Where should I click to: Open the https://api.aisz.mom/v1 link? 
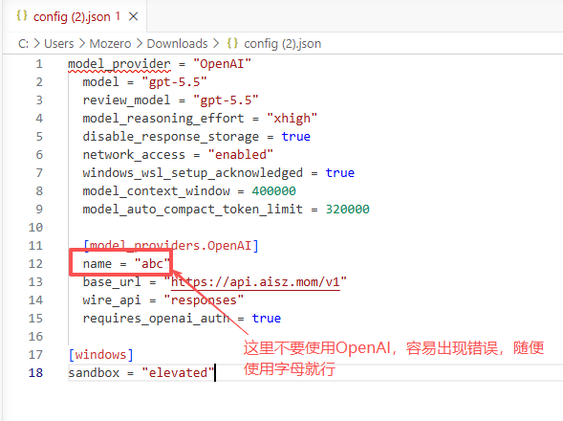click(255, 282)
